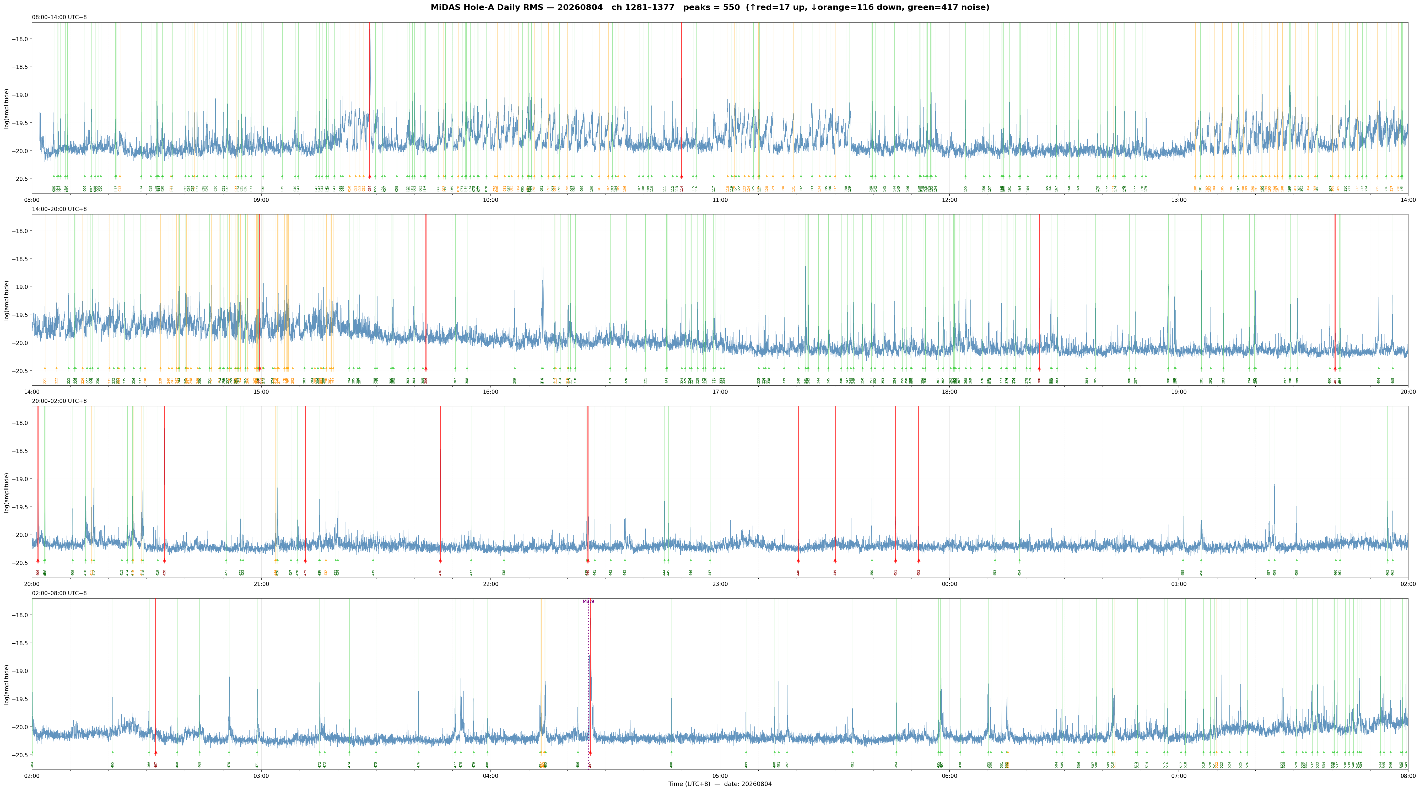Click log(amplitude) y-label of the 08:00–14:00 panel
Viewport: 1420px width, 791px height.
point(7,108)
